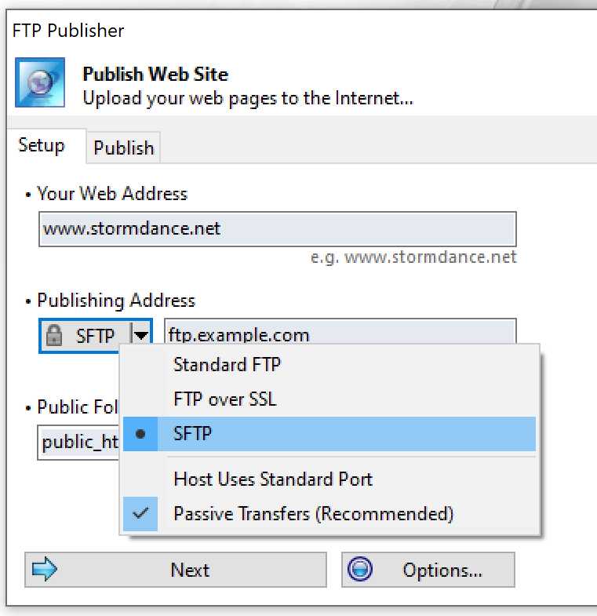Select the Standard FTP protocol option

pyautogui.click(x=329, y=365)
